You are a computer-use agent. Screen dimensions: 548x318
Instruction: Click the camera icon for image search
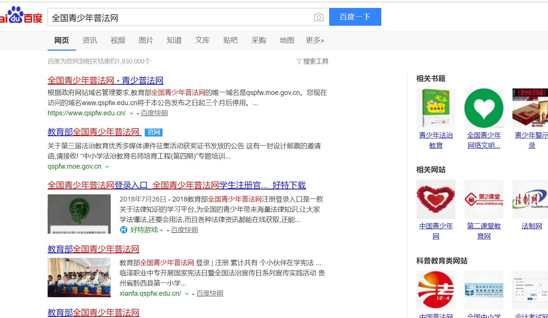point(319,17)
